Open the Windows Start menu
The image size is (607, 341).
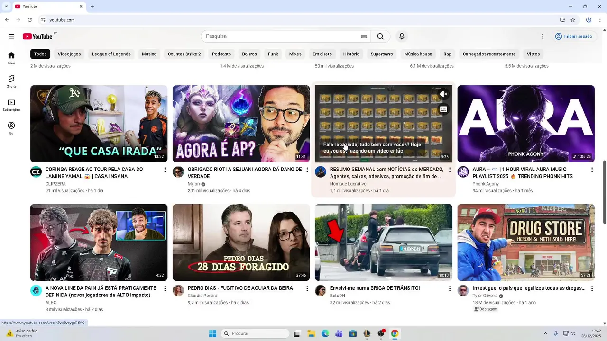(x=212, y=333)
